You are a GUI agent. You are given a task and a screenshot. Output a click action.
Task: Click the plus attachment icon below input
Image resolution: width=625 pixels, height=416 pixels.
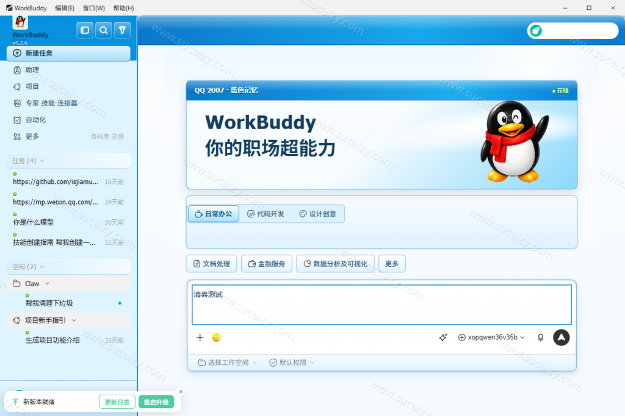click(200, 337)
